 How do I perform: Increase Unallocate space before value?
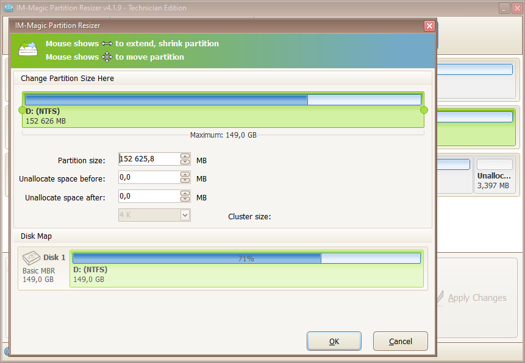click(185, 174)
